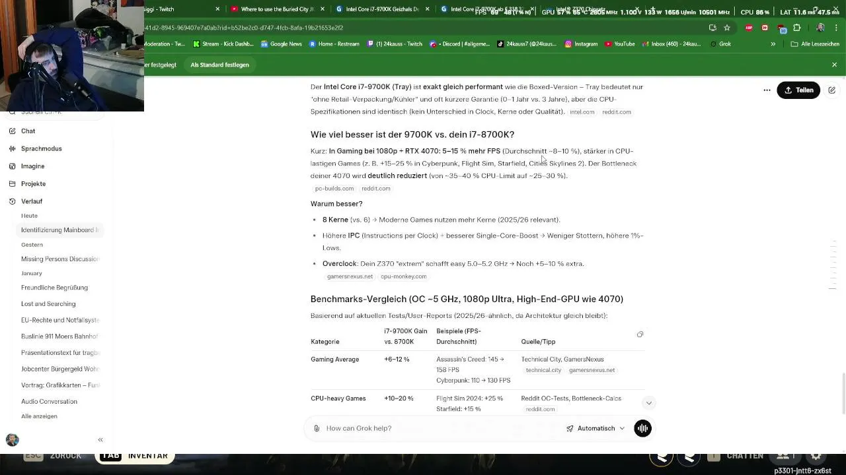Open the Gmail Inbox (460) bookmark
The height and width of the screenshot is (475, 846).
tap(670, 44)
